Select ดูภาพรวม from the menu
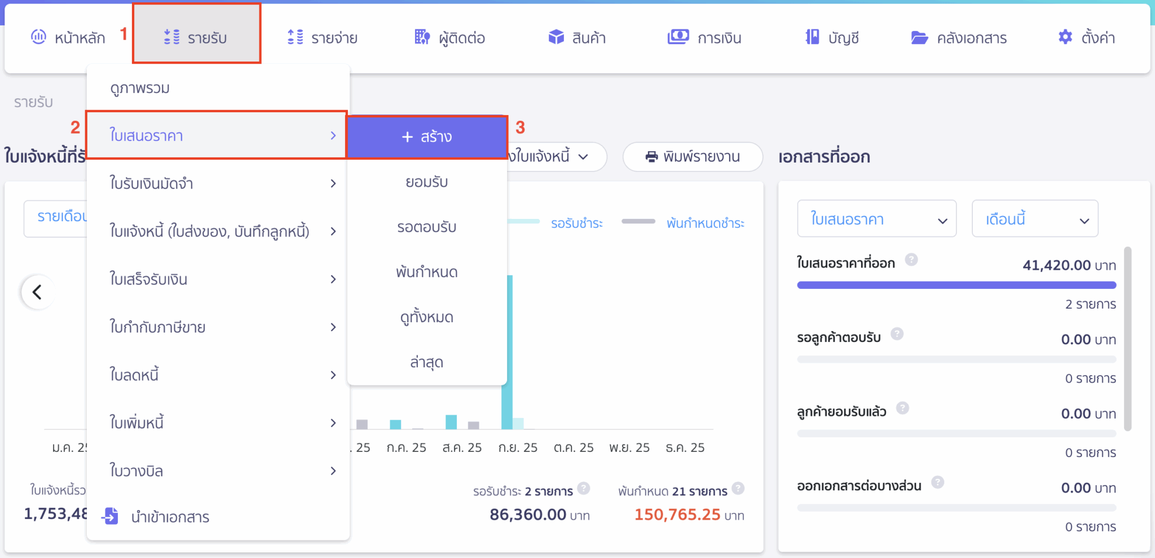This screenshot has height=558, width=1155. (140, 88)
